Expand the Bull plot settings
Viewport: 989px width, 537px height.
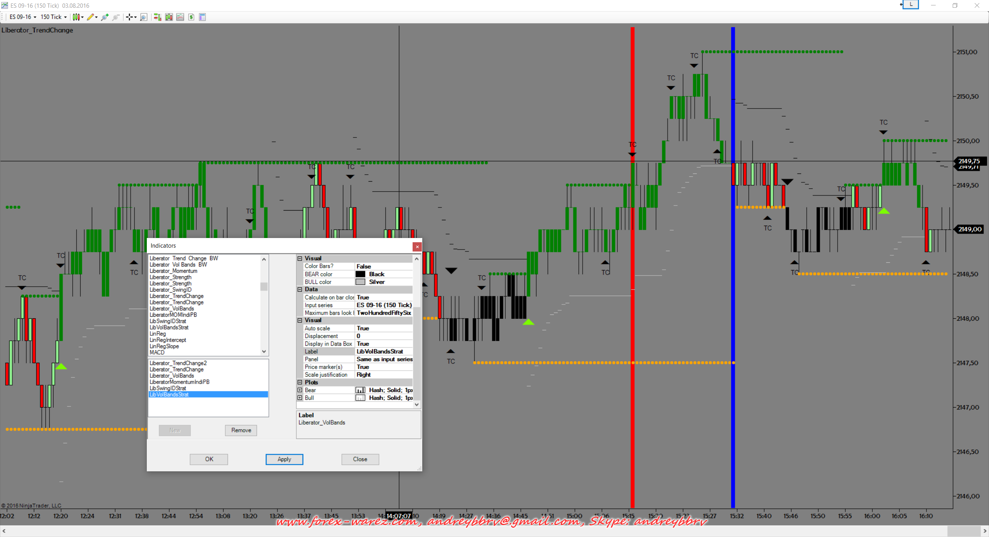300,398
